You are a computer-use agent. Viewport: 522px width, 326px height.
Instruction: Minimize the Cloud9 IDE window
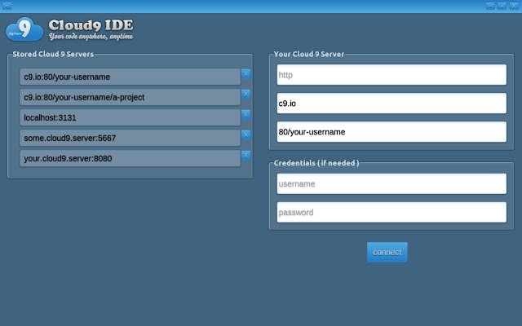(490, 6)
